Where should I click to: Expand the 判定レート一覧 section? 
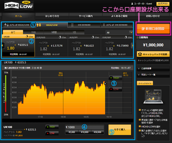pyautogui.click(x=153, y=75)
